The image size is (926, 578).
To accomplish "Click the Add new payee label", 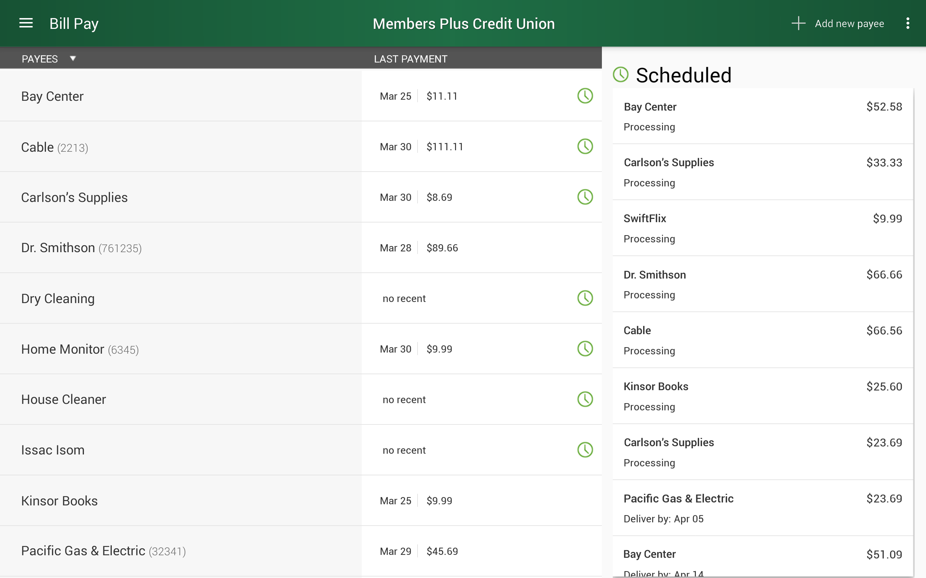I will point(849,23).
